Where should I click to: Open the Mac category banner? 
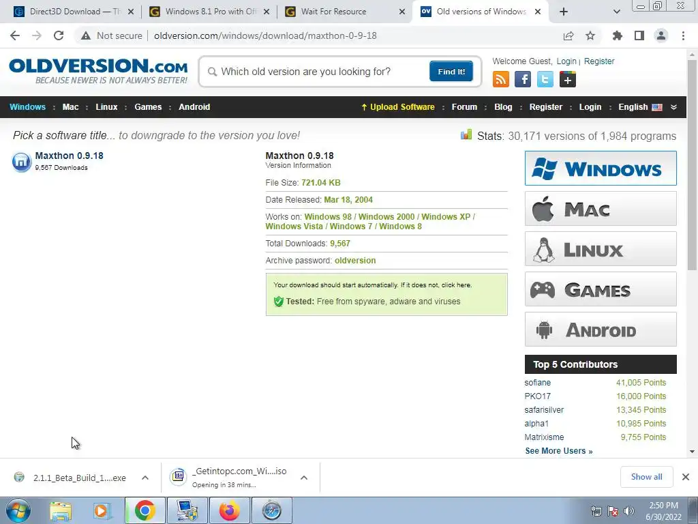pyautogui.click(x=601, y=209)
